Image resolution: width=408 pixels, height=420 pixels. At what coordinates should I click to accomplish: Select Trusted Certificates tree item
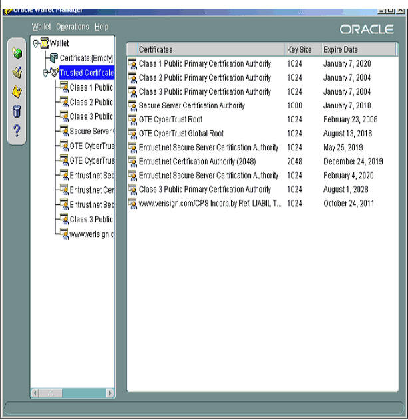coord(87,73)
